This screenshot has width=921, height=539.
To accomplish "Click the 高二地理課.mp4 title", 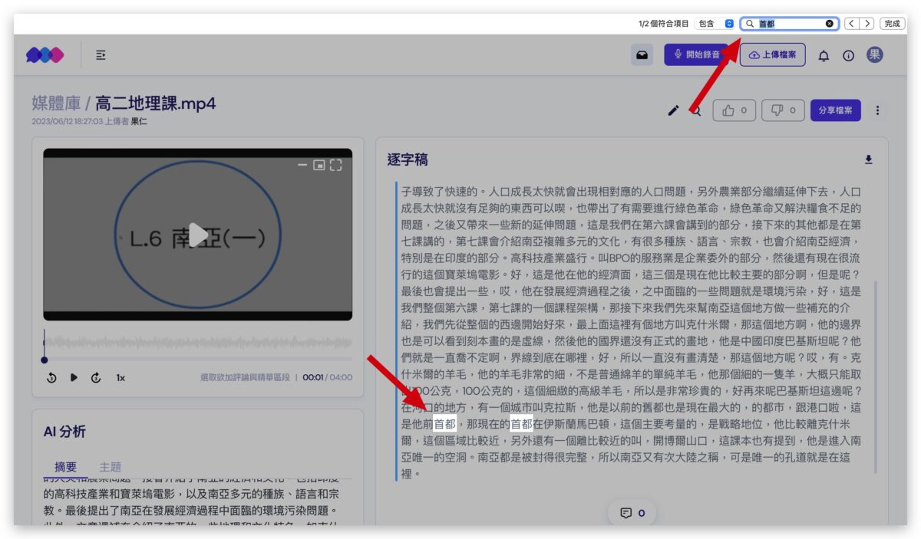I will [x=156, y=104].
